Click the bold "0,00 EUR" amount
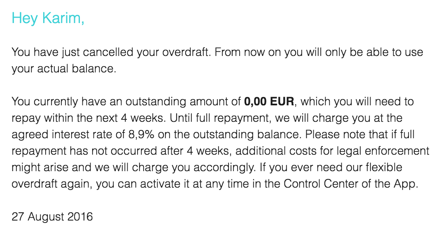443x237 pixels. coord(269,101)
